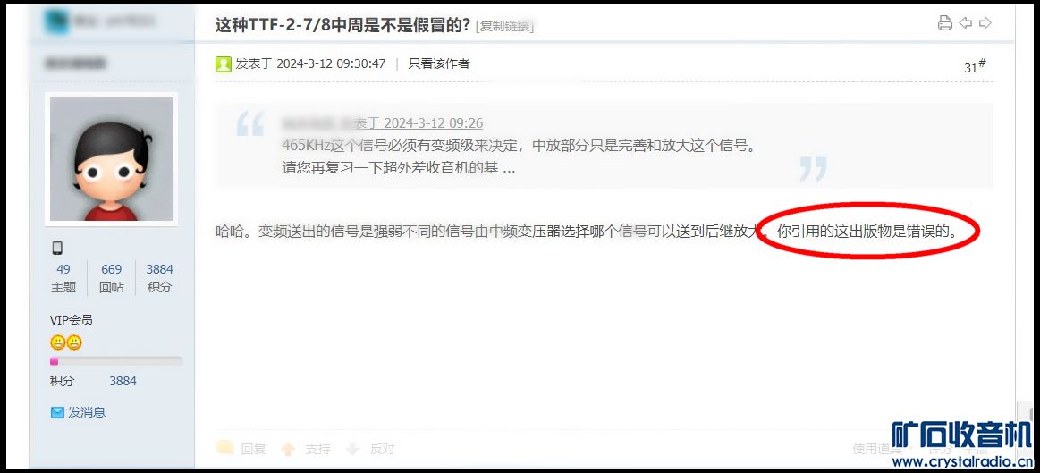The width and height of the screenshot is (1040, 473).
Task: Click the 支持 up-arrow icon
Action: [288, 449]
